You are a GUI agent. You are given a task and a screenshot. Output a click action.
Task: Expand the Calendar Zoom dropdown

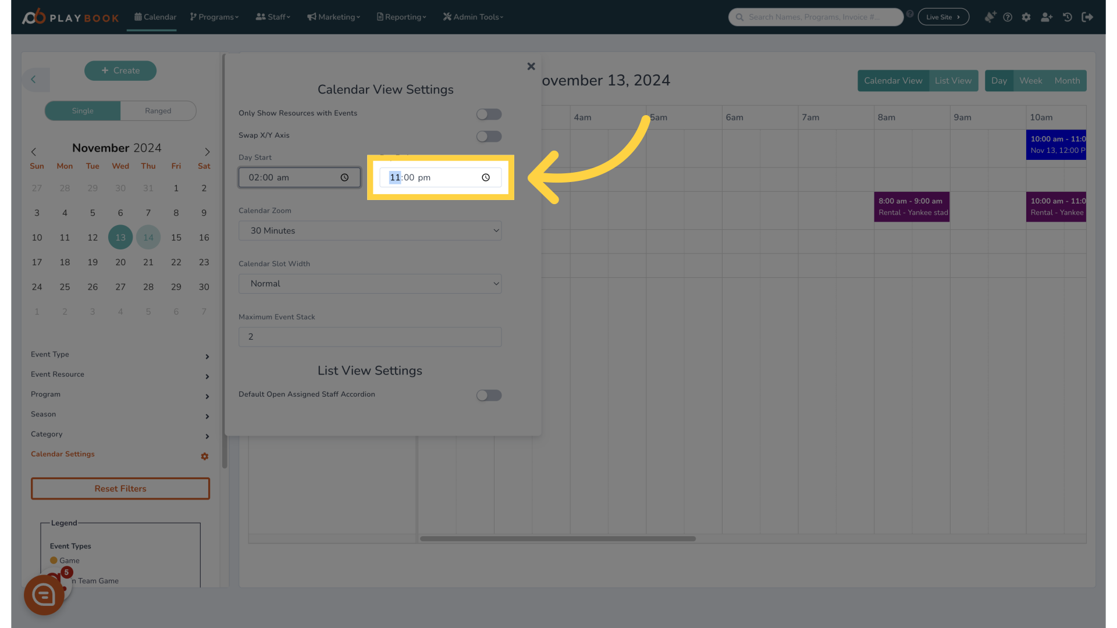click(x=370, y=230)
